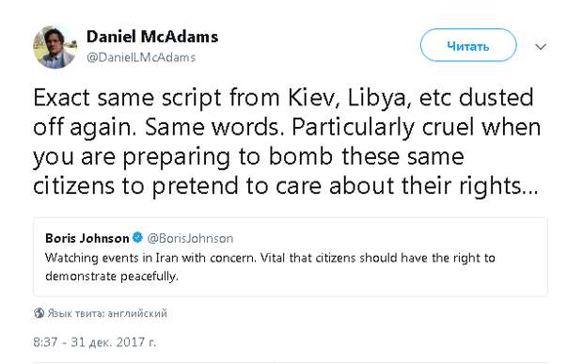Click the main tweet text body
This screenshot has height=364, width=583.
coord(286,142)
